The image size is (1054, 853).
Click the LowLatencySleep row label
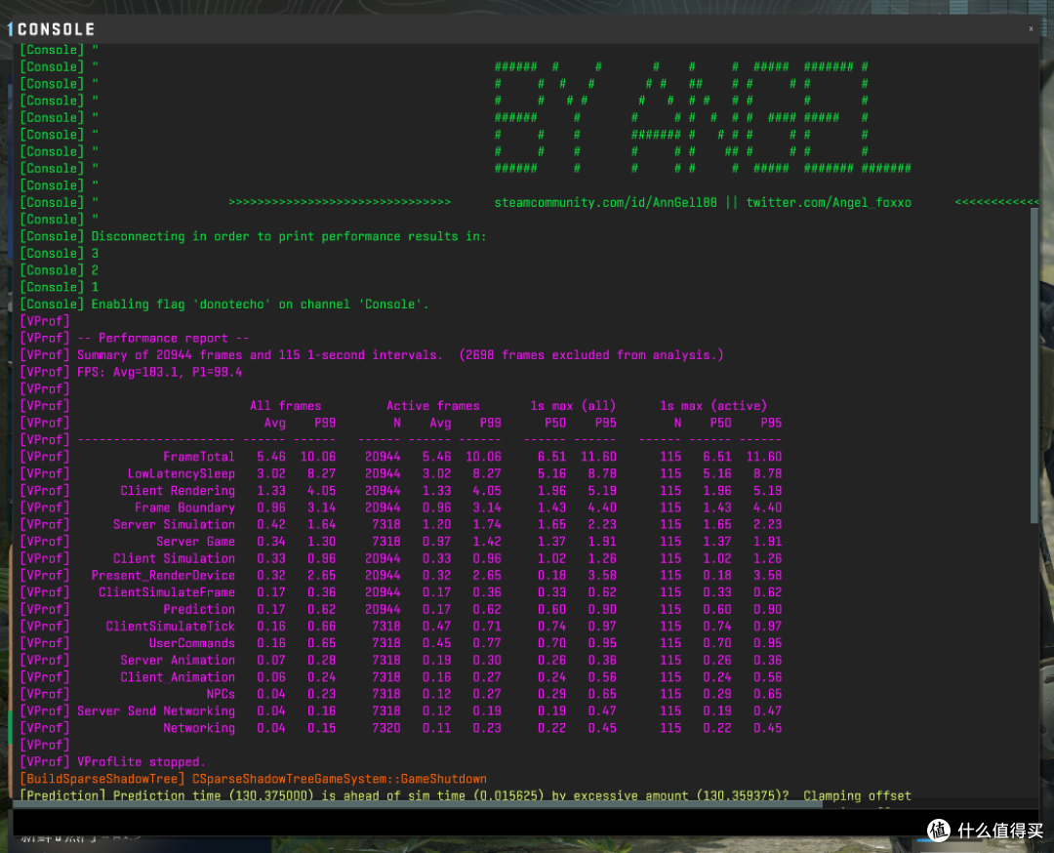pyautogui.click(x=182, y=473)
